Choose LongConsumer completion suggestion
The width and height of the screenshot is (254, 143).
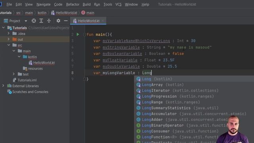[194, 131]
